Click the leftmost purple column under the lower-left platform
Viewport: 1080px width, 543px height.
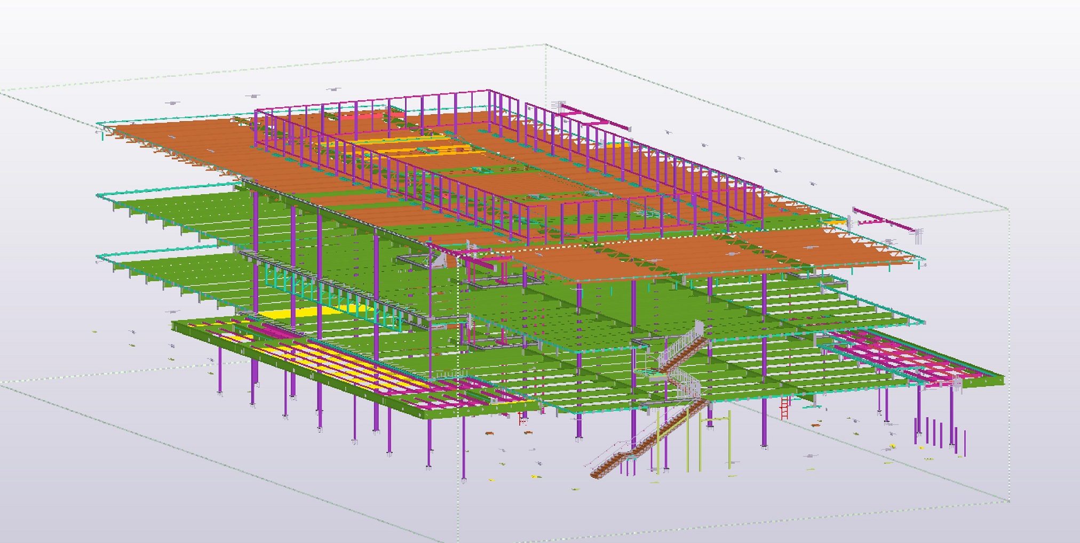tap(220, 368)
